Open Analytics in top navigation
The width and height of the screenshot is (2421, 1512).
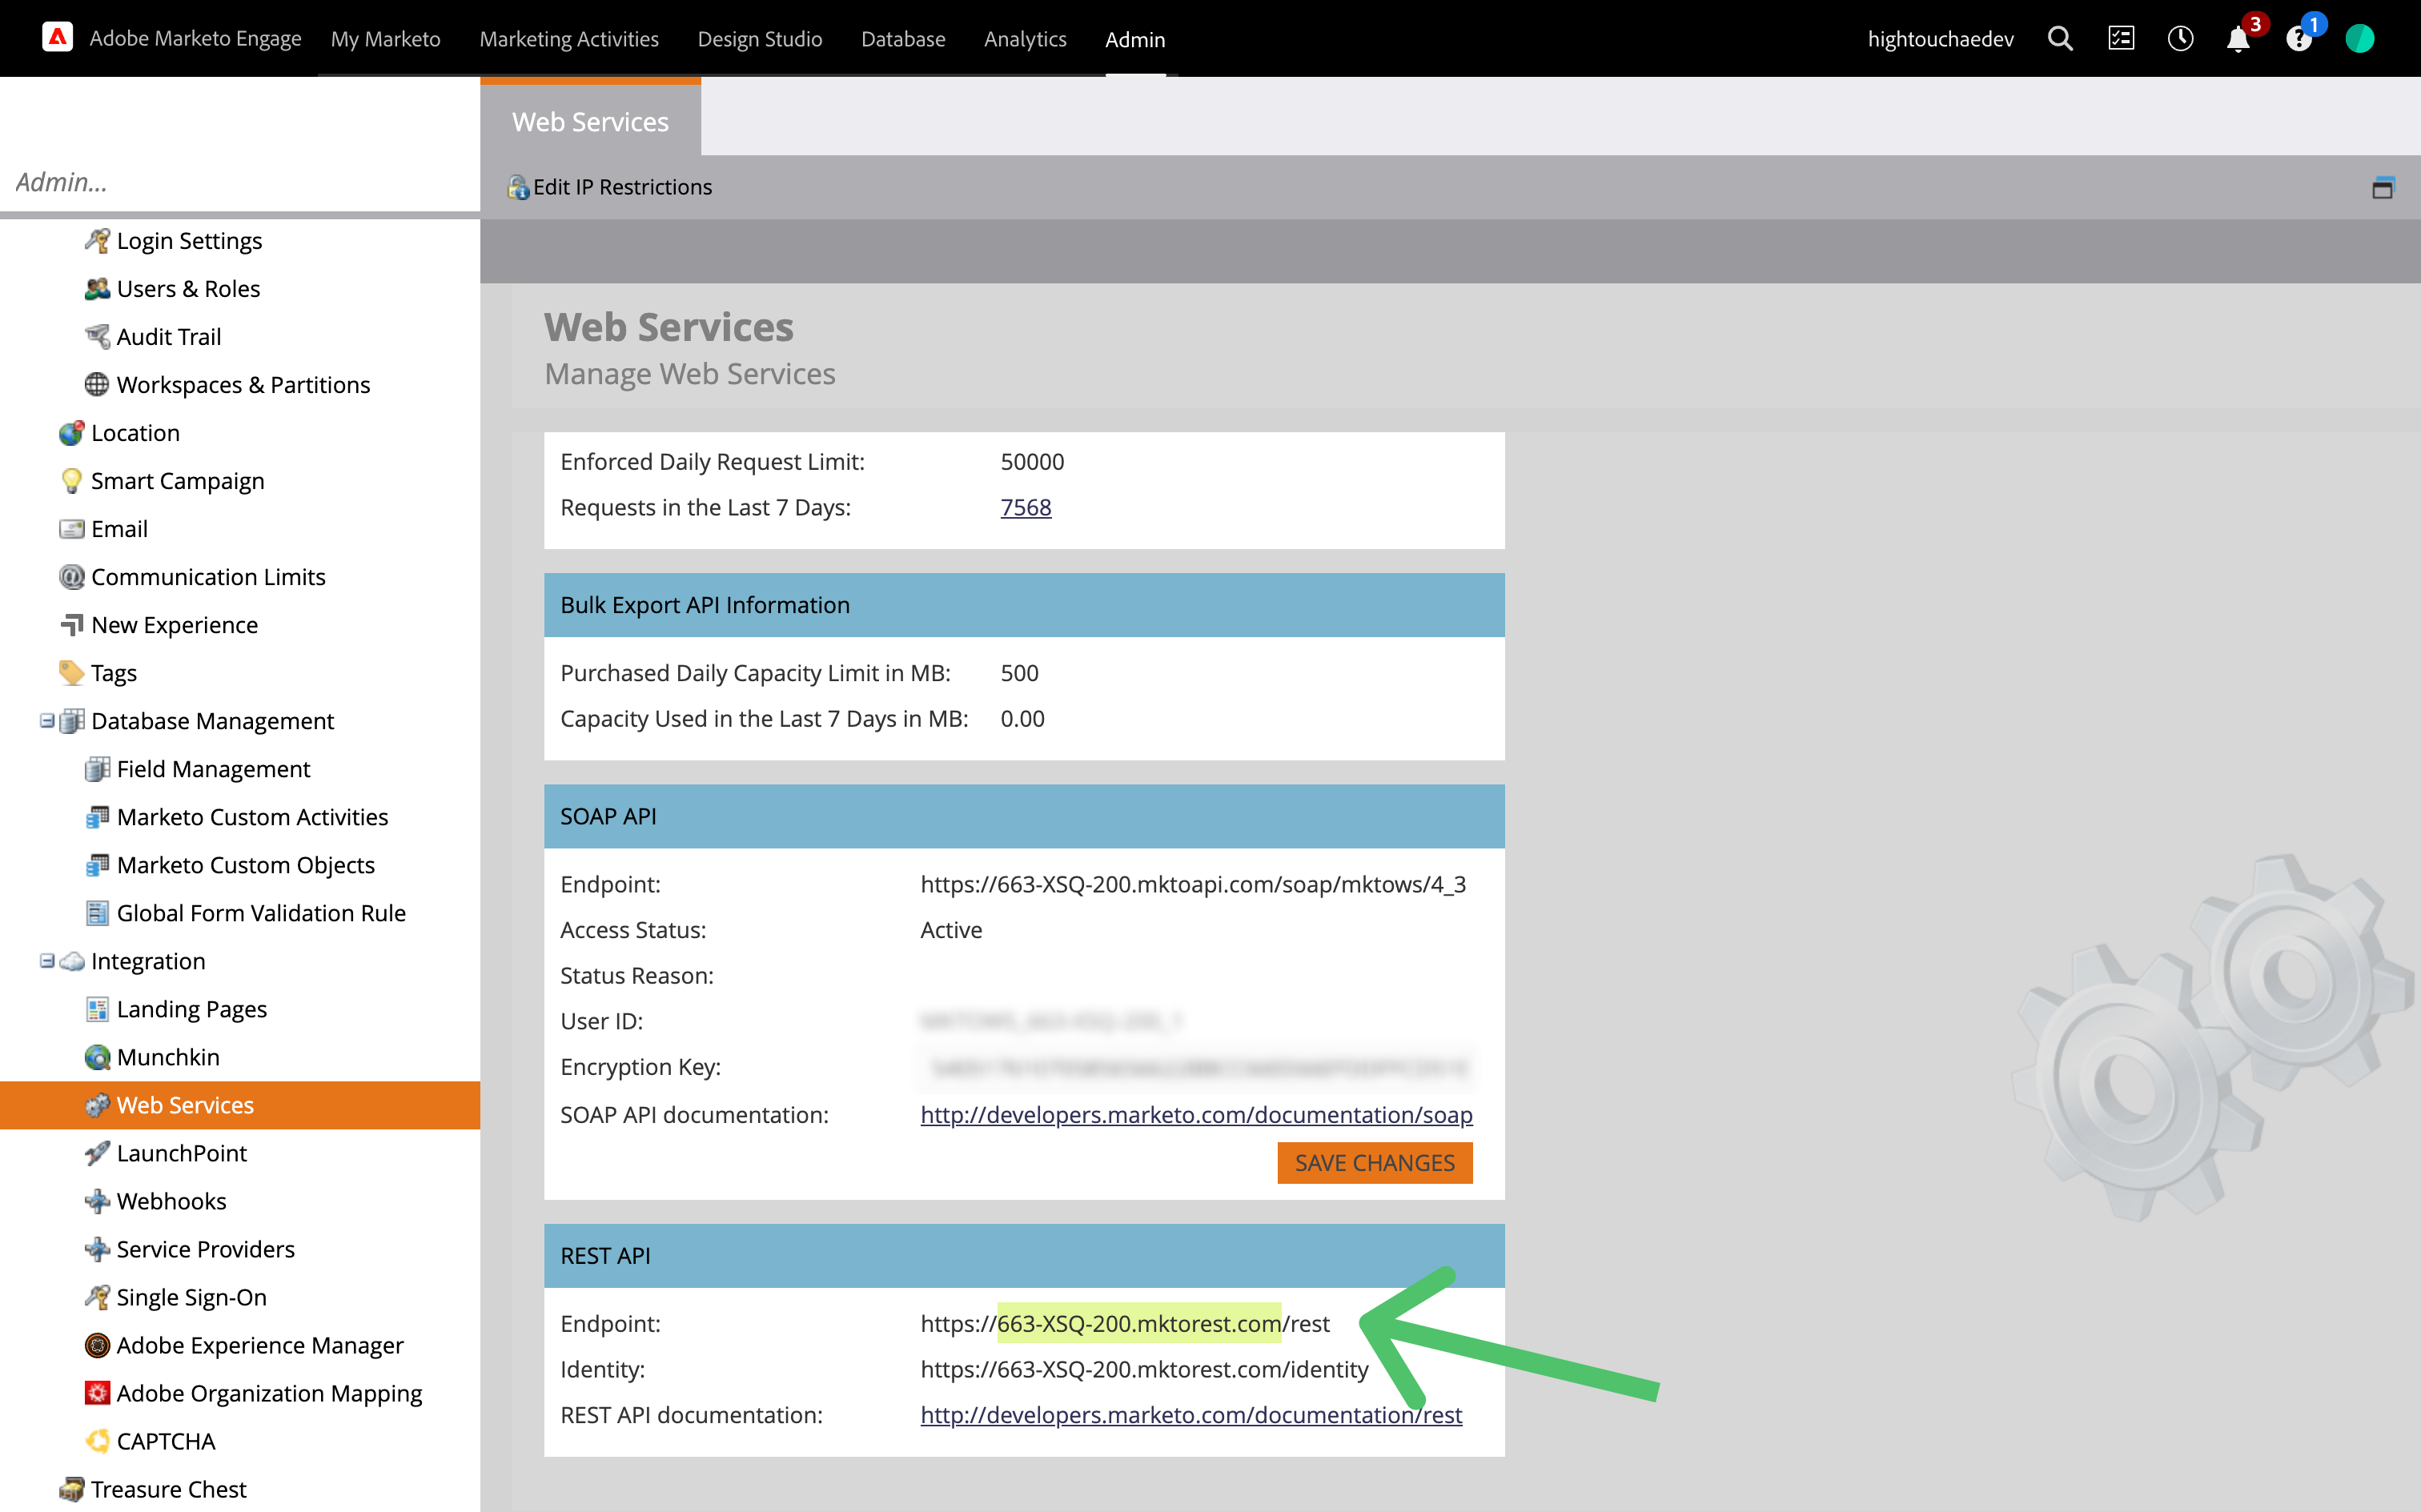[1025, 39]
